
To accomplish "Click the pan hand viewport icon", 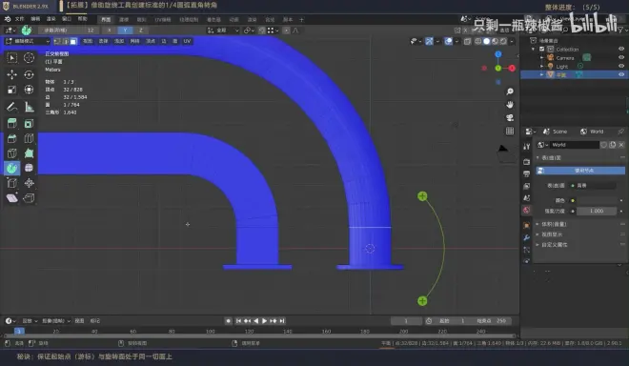I will tap(510, 105).
